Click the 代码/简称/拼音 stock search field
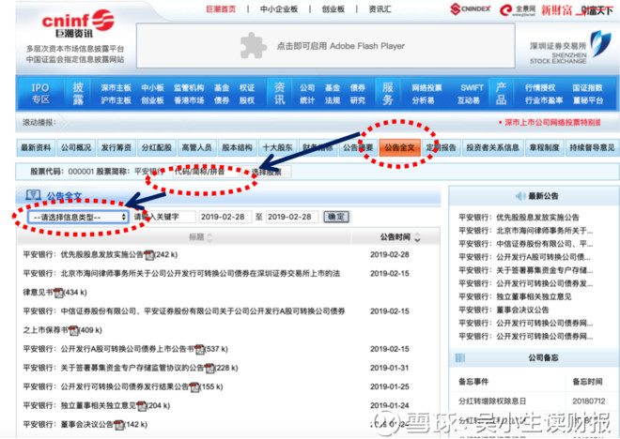 [x=206, y=172]
